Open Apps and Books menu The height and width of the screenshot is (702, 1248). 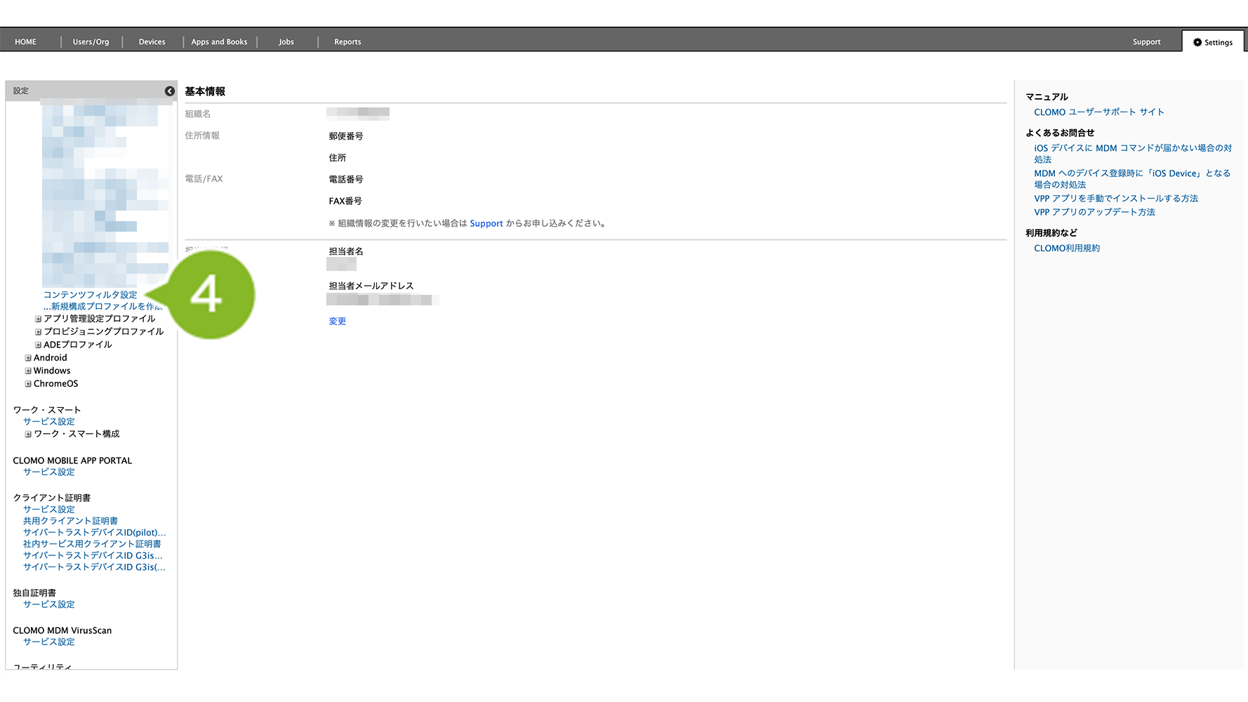click(x=219, y=42)
